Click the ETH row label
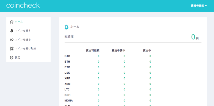Image resolution: width=214 pixels, height=106 pixels. coord(67,62)
